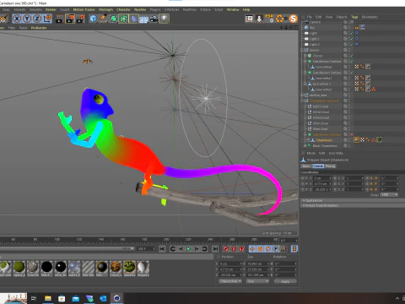Collapse the 'smore' null group
This screenshot has height=304, width=405.
click(x=302, y=50)
